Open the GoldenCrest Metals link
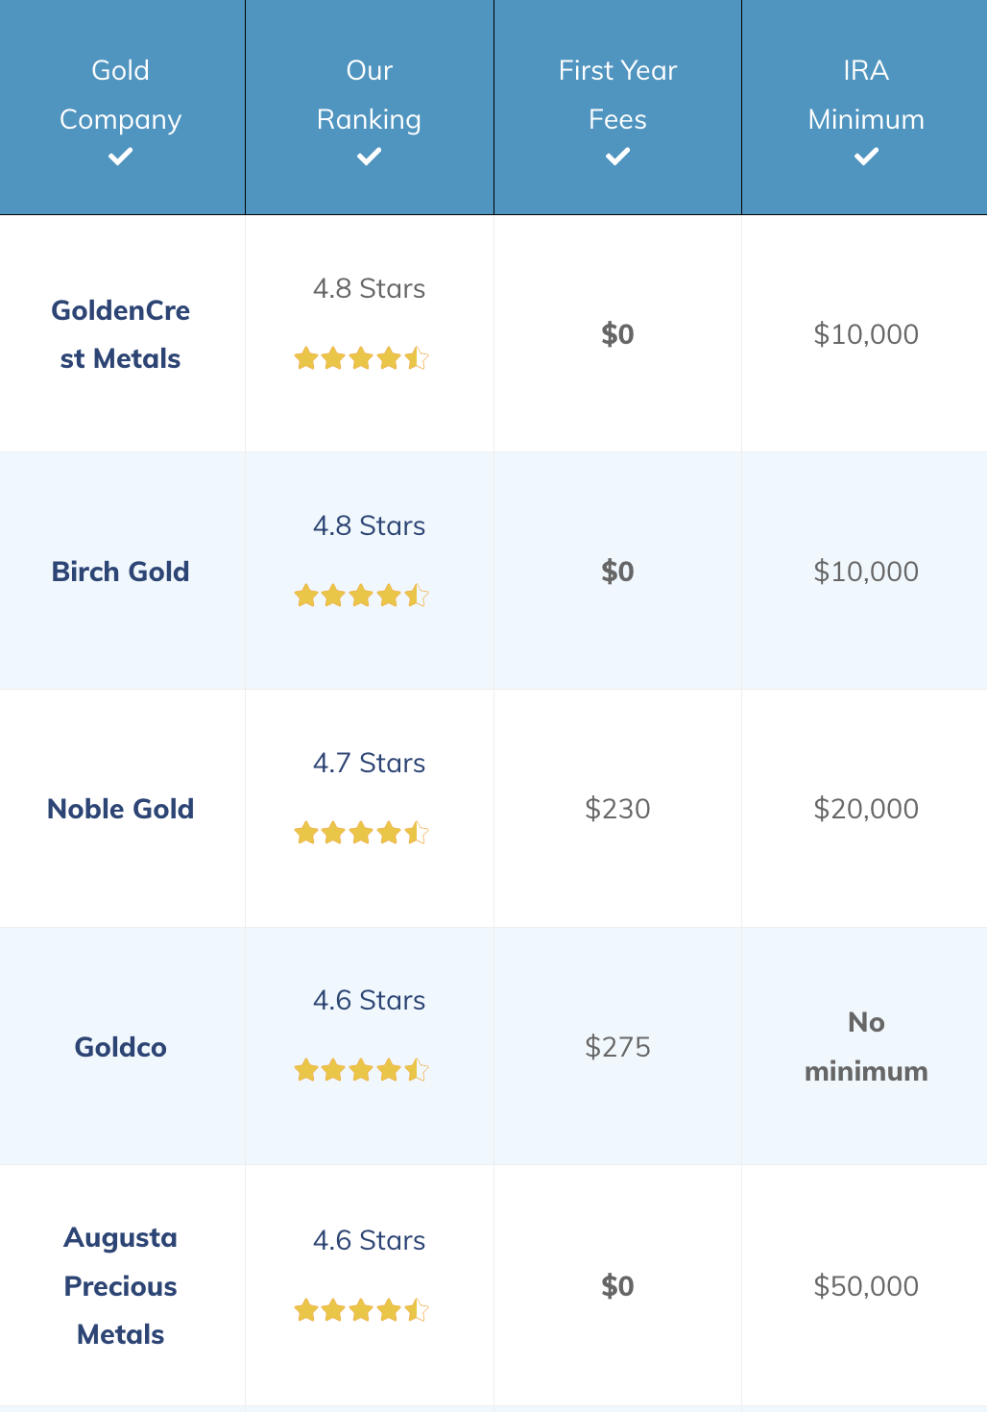Image resolution: width=987 pixels, height=1412 pixels. pyautogui.click(x=120, y=334)
